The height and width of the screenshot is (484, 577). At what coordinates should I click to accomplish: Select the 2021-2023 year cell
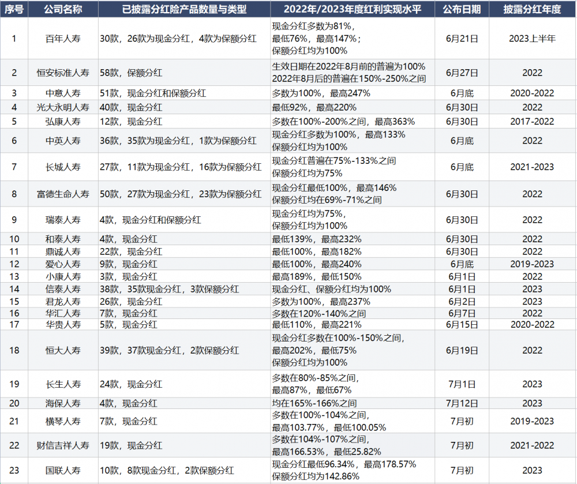532,167
